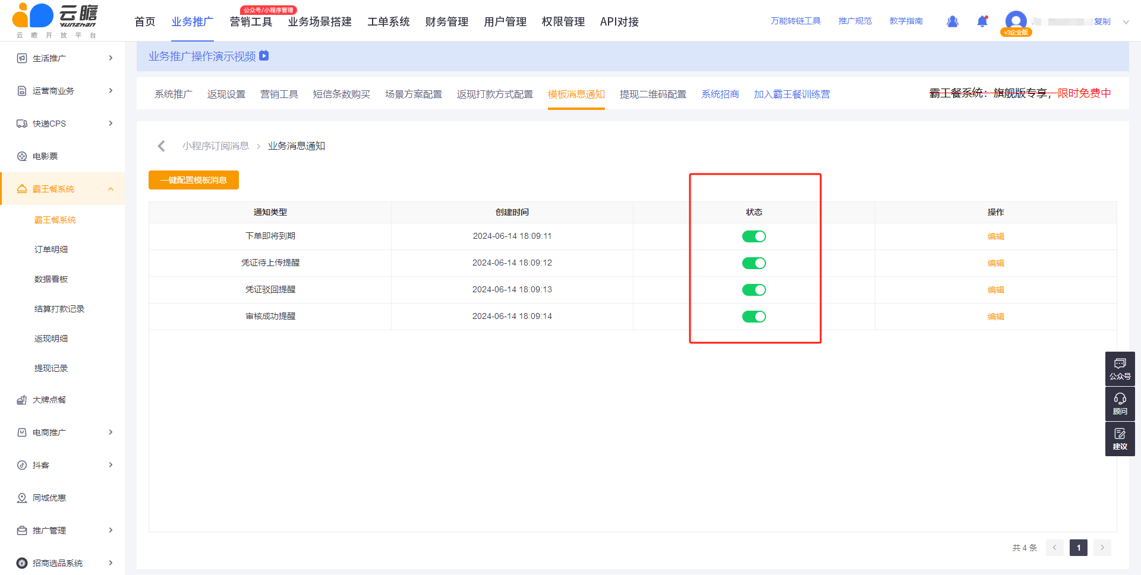Image resolution: width=1141 pixels, height=575 pixels.
Task: Click the 生活推广 sidebar icon
Action: pos(22,58)
